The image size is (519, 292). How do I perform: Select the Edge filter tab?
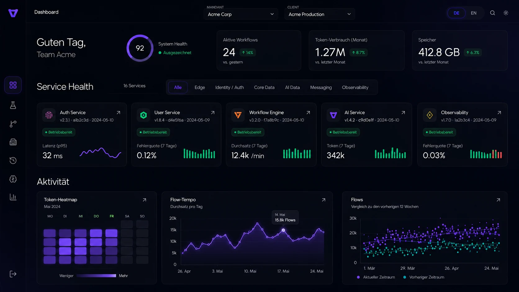200,88
